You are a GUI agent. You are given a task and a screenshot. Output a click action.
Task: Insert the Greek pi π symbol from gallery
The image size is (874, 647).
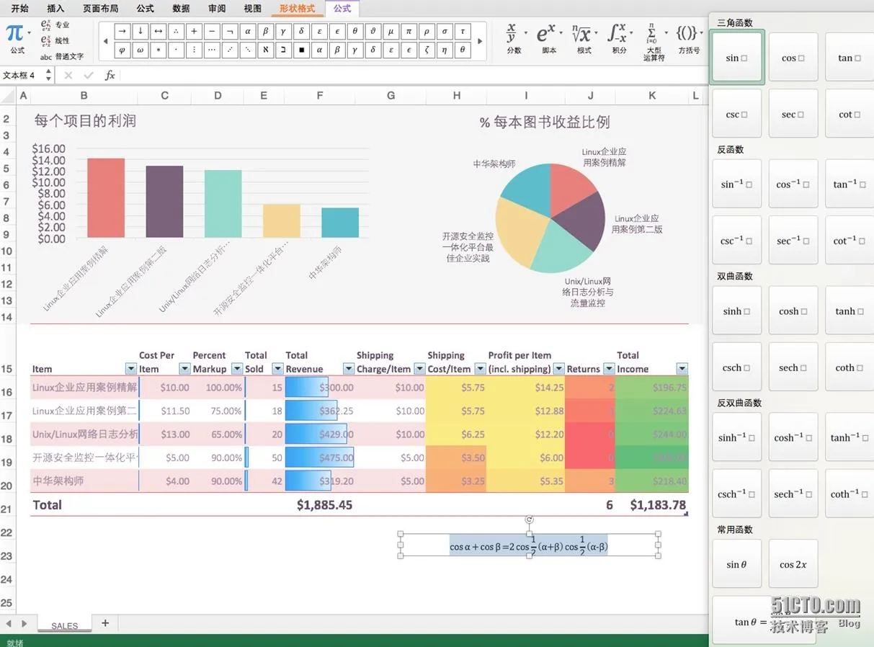point(409,31)
